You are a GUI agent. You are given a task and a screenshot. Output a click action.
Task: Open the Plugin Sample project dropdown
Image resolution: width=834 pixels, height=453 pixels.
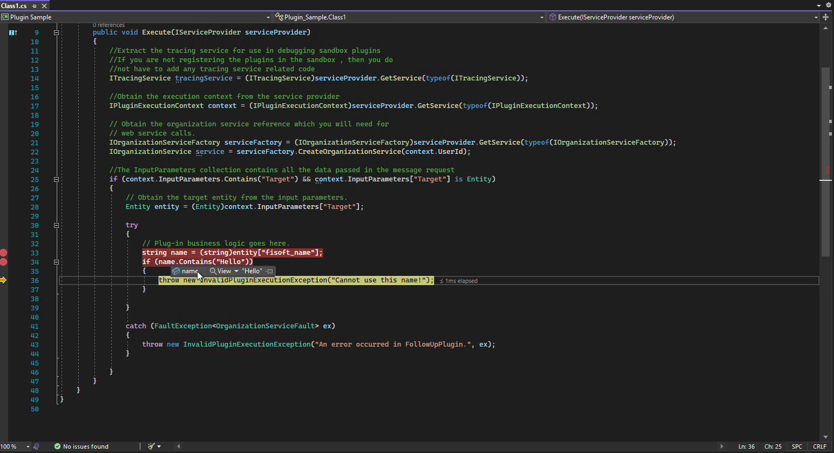click(x=268, y=17)
